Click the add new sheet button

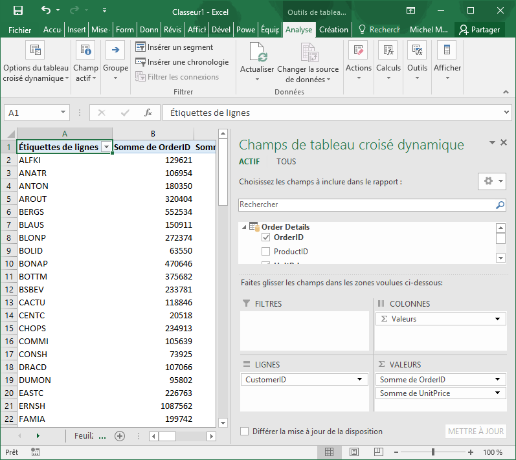[119, 436]
